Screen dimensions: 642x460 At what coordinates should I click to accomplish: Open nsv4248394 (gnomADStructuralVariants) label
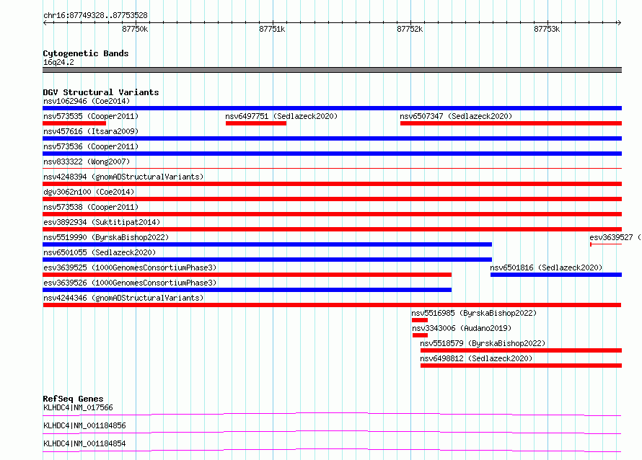tap(123, 177)
